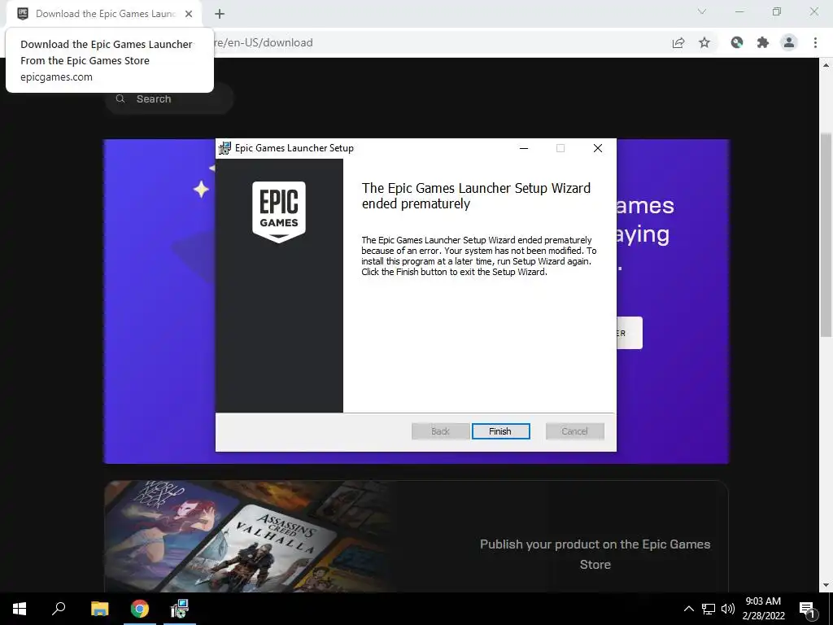The height and width of the screenshot is (625, 833).
Task: Click the magnifier icon in Epic search box
Action: pos(120,98)
